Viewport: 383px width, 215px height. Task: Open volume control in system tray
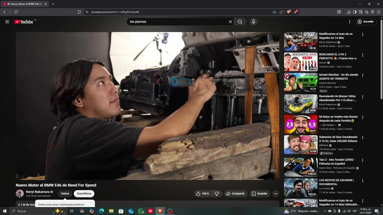(x=349, y=211)
